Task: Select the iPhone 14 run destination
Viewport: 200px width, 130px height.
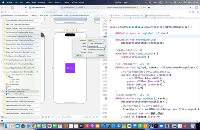Action: tap(81, 7)
